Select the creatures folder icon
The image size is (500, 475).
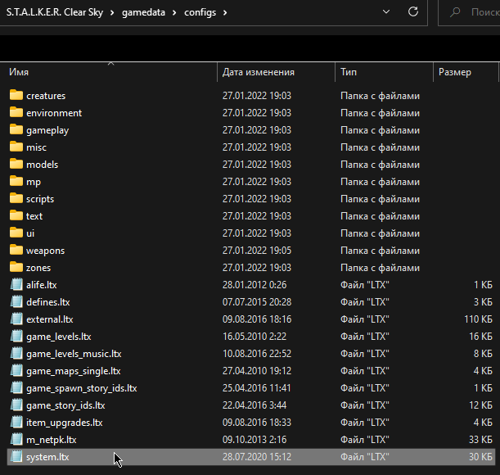(16, 96)
